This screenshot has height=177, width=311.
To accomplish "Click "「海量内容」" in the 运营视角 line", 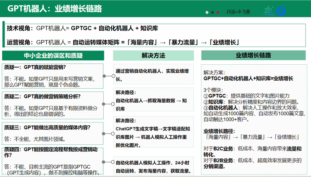I will click(142, 42).
